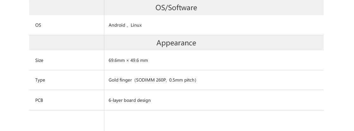Click the 6-layer board design value
The width and height of the screenshot is (354, 131).
[130, 100]
